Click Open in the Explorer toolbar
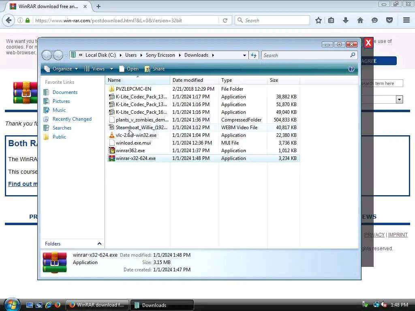The width and height of the screenshot is (415, 311). click(x=129, y=69)
